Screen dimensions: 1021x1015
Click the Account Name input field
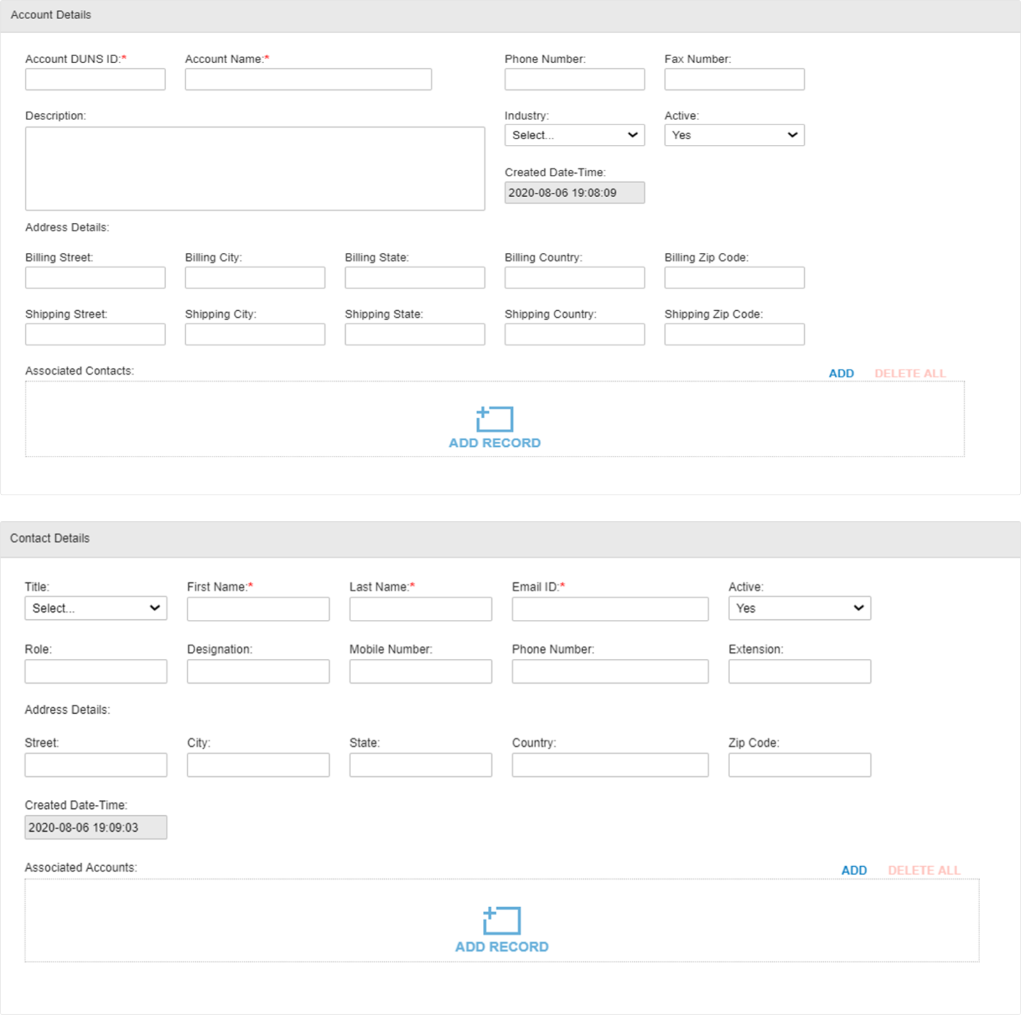[x=308, y=79]
